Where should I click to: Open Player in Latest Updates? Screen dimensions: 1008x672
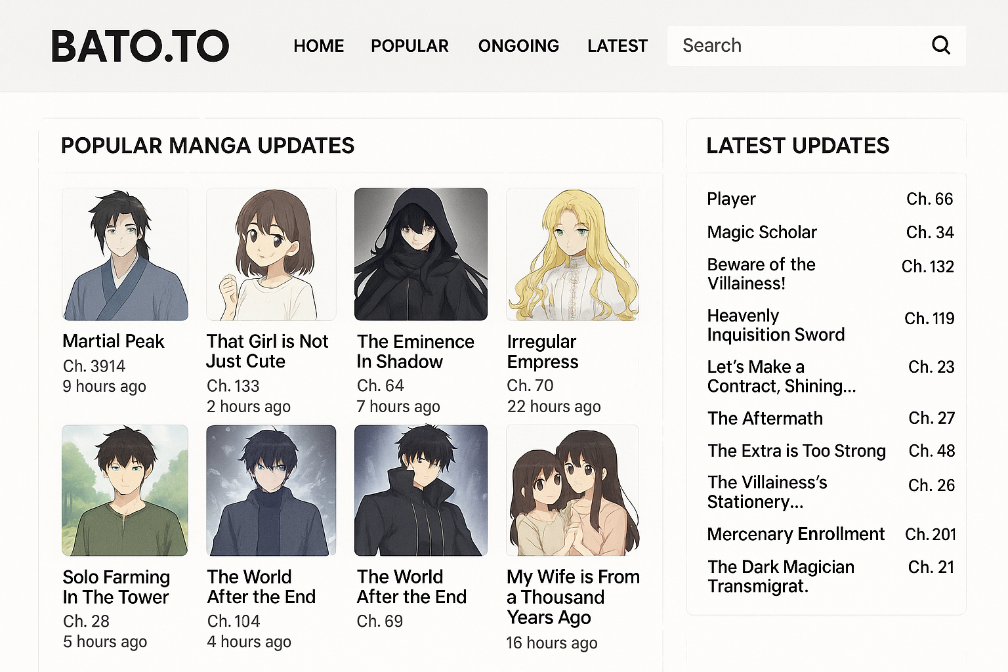pos(731,199)
